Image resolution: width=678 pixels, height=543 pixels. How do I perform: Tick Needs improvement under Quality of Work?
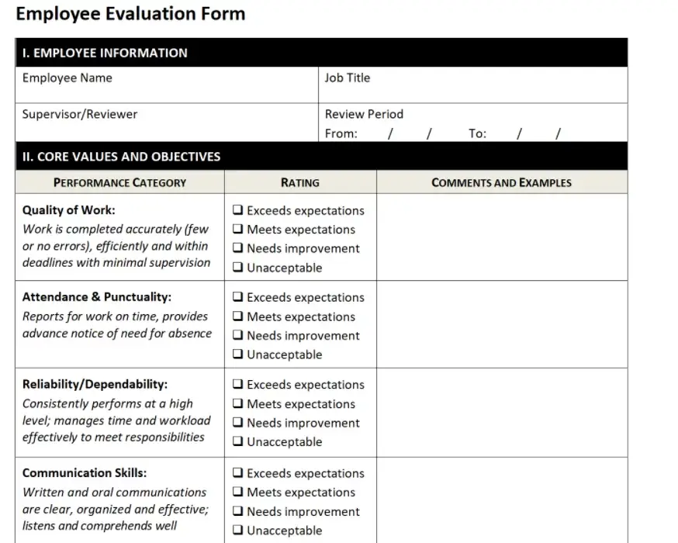tap(238, 249)
